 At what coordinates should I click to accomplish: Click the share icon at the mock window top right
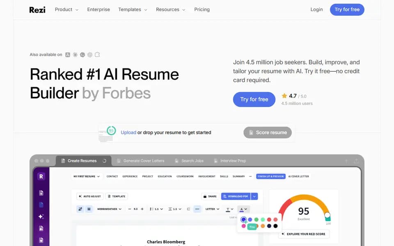point(356,161)
